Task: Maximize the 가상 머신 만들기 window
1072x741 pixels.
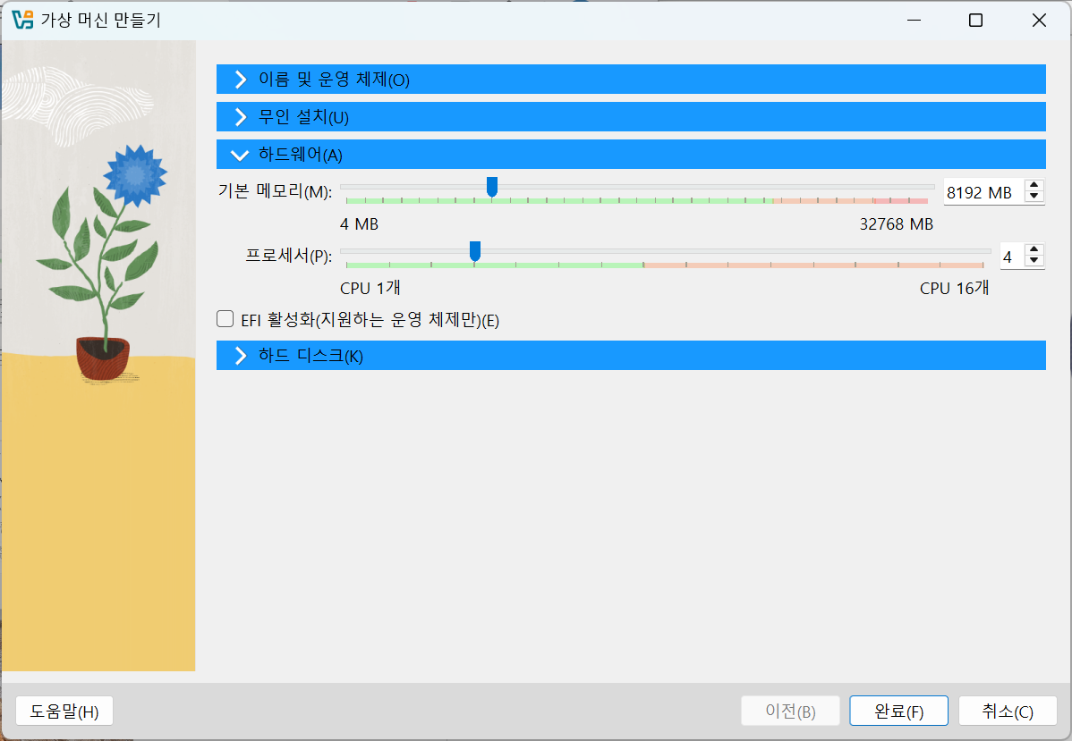Action: (x=975, y=21)
